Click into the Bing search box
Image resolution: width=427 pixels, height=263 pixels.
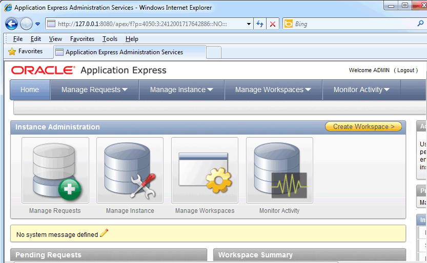(354, 24)
